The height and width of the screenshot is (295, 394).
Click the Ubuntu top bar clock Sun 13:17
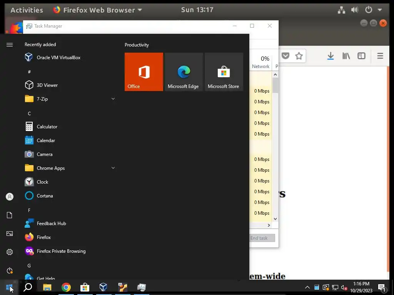coord(197,10)
